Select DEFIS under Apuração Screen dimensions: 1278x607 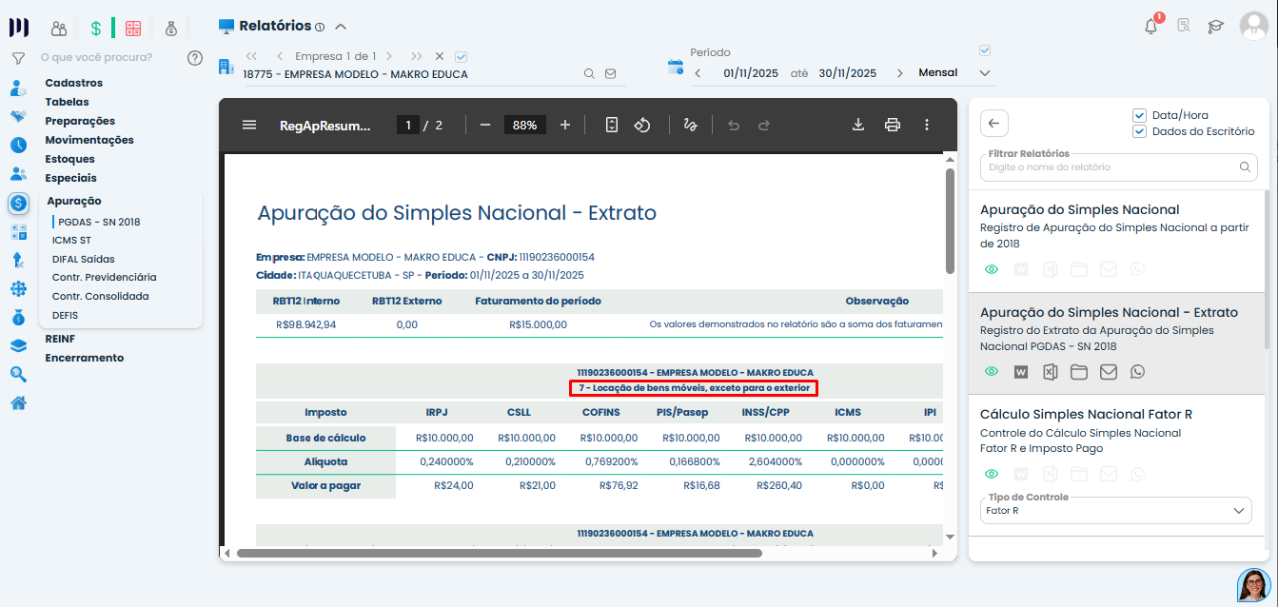66,315
